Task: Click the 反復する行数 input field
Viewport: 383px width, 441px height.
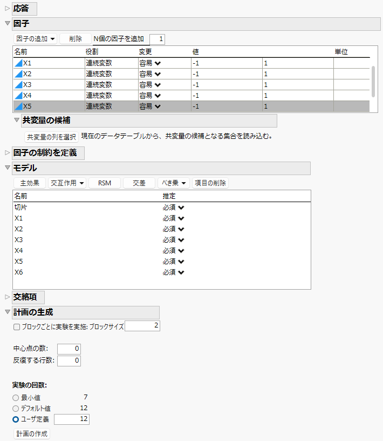Action: point(69,361)
